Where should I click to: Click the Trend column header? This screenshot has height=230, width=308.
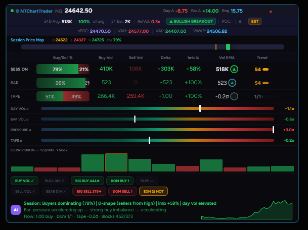click(x=262, y=57)
